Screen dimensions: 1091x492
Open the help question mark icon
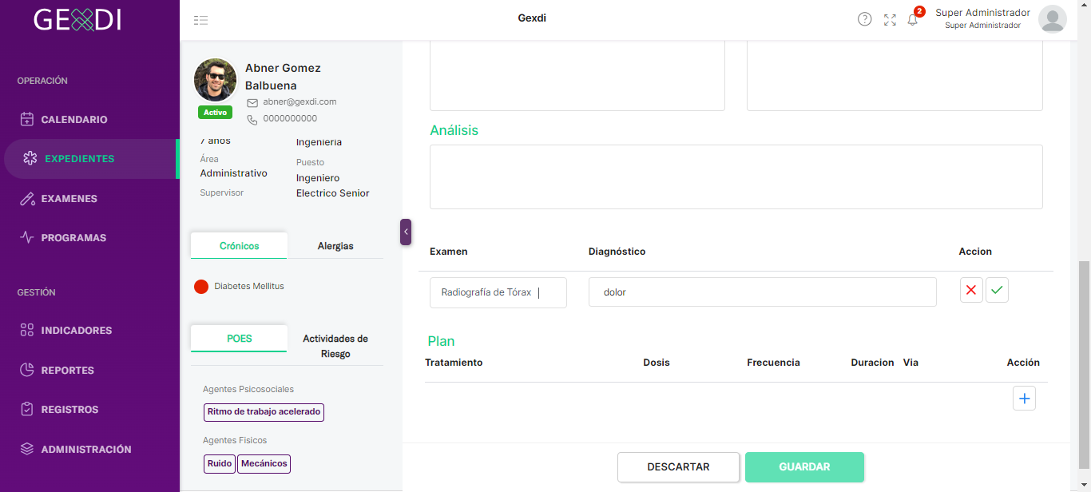coord(864,19)
